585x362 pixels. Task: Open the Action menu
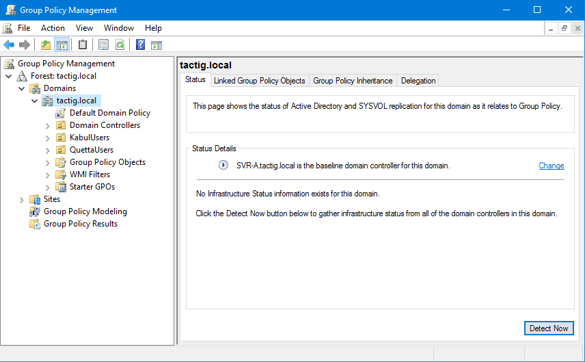[53, 28]
